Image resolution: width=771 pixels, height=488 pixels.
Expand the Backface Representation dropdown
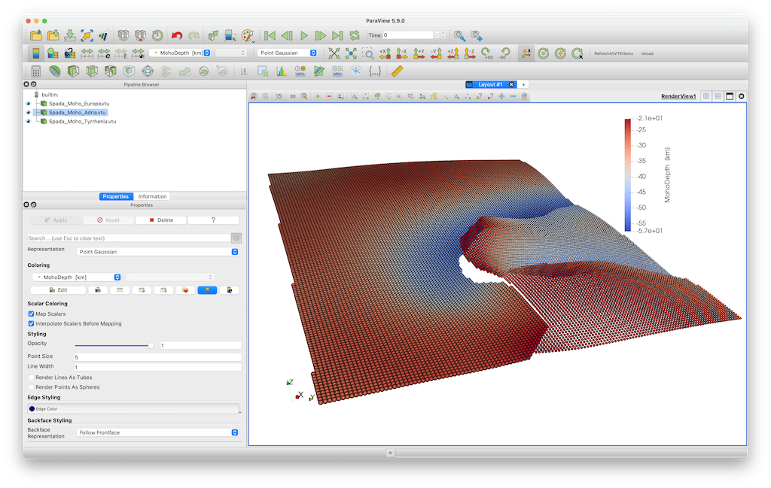(x=158, y=432)
